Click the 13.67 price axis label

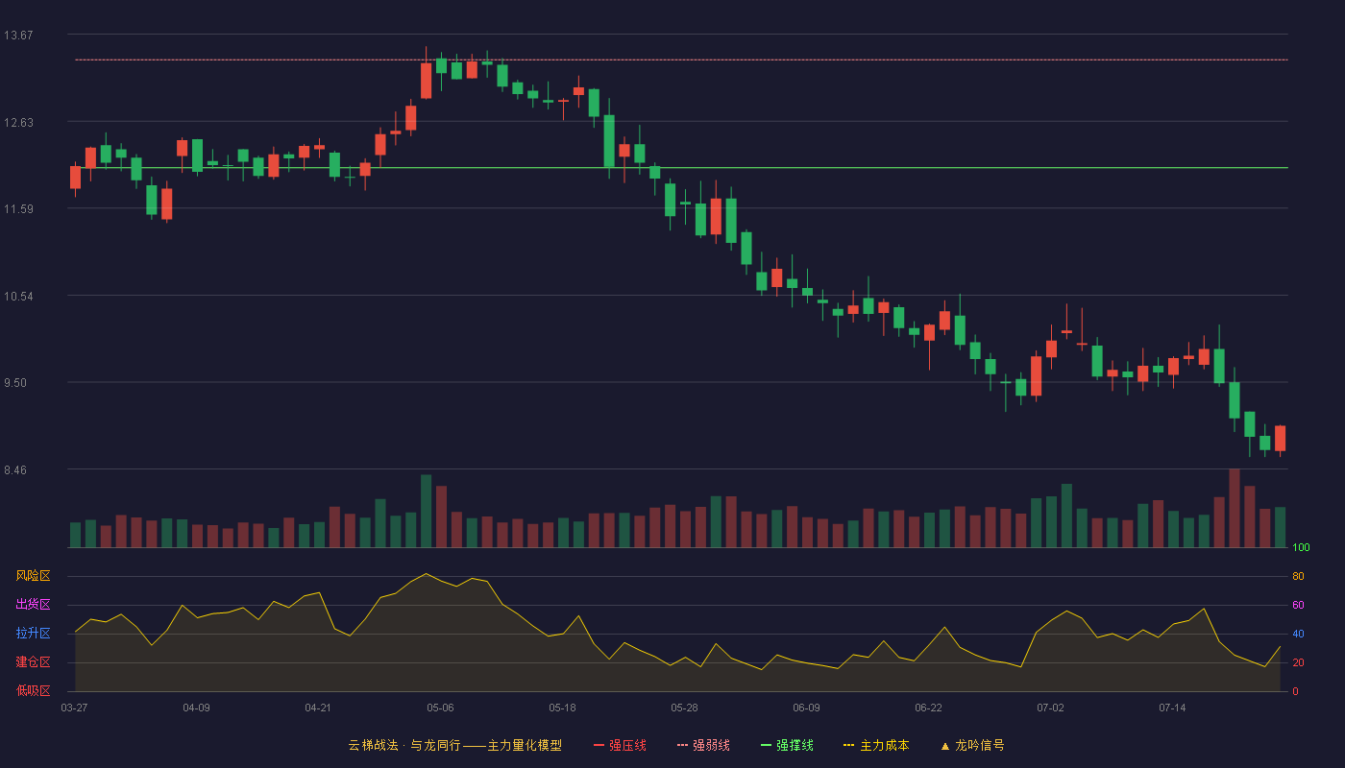click(18, 36)
